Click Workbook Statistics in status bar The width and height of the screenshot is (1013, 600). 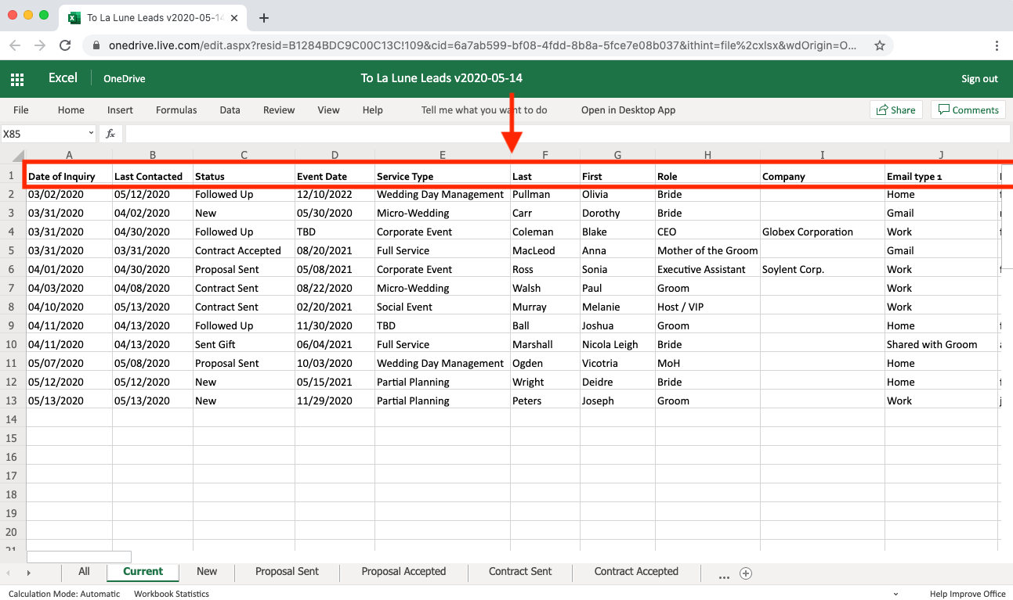(172, 594)
